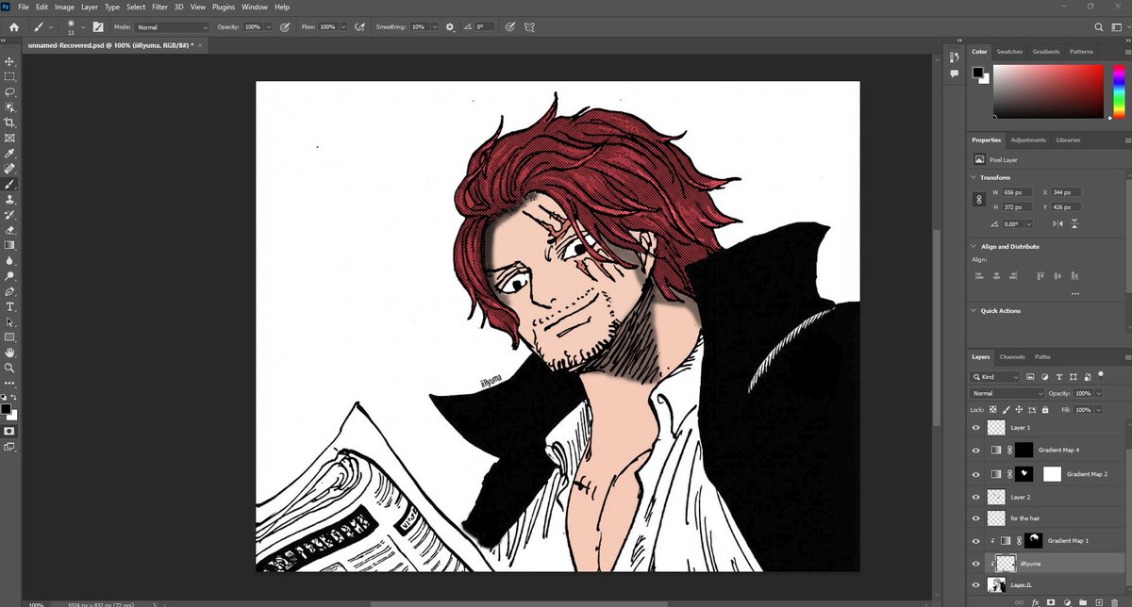Hide Gradient Map 4 layer

click(x=976, y=450)
